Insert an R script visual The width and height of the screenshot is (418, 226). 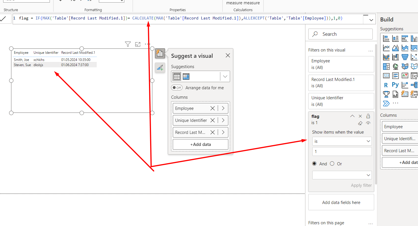[x=386, y=85]
